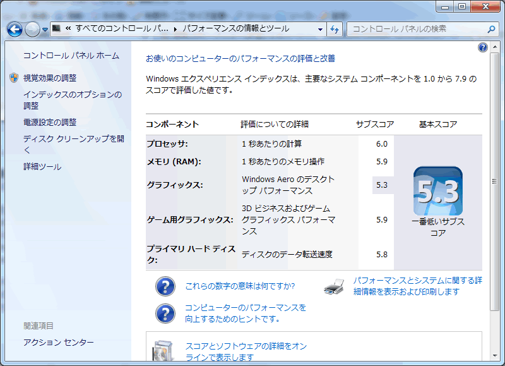The height and width of the screenshot is (366, 505).
Task: Click the 5.3 base score badge
Action: (437, 191)
